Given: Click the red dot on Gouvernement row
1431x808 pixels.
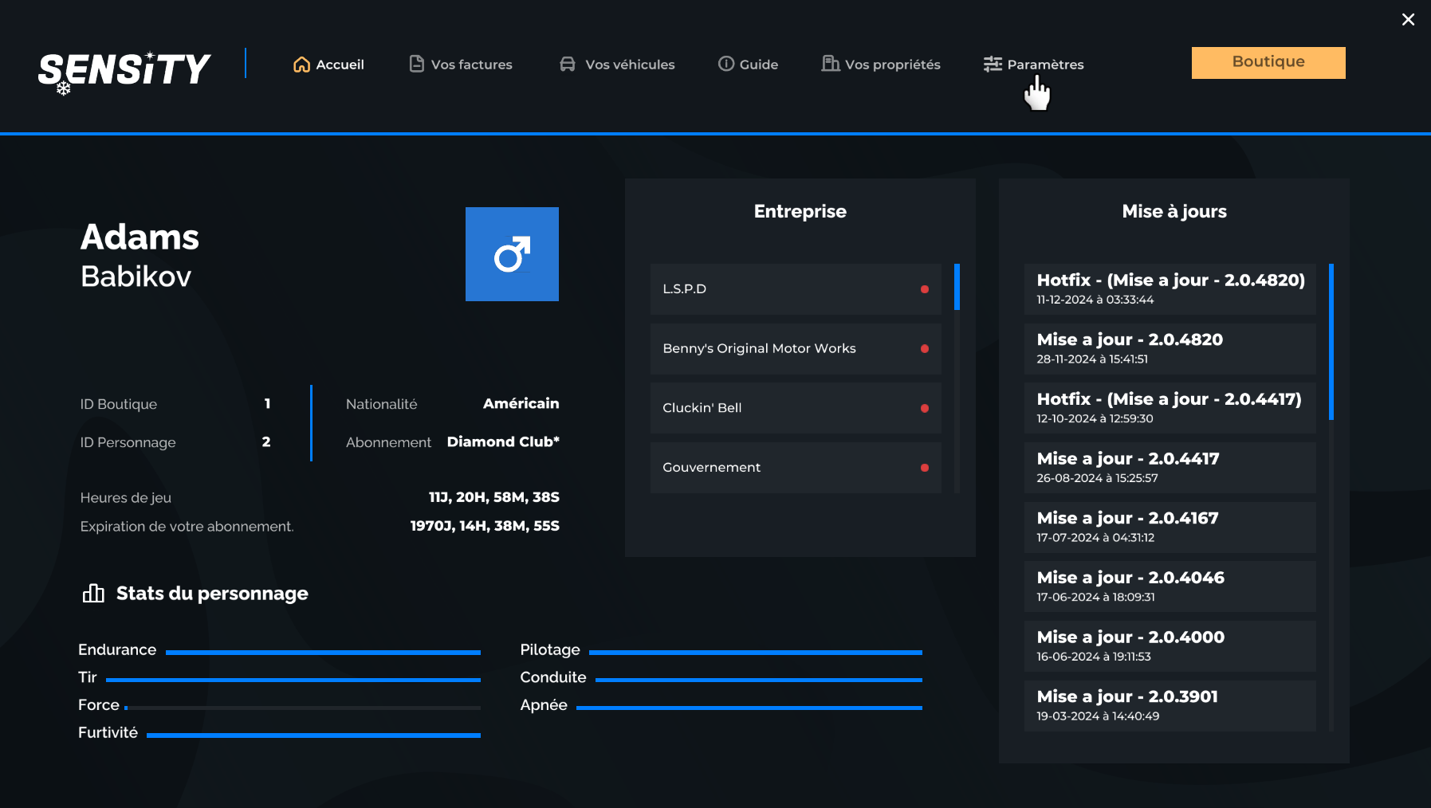Looking at the screenshot, I should point(925,468).
